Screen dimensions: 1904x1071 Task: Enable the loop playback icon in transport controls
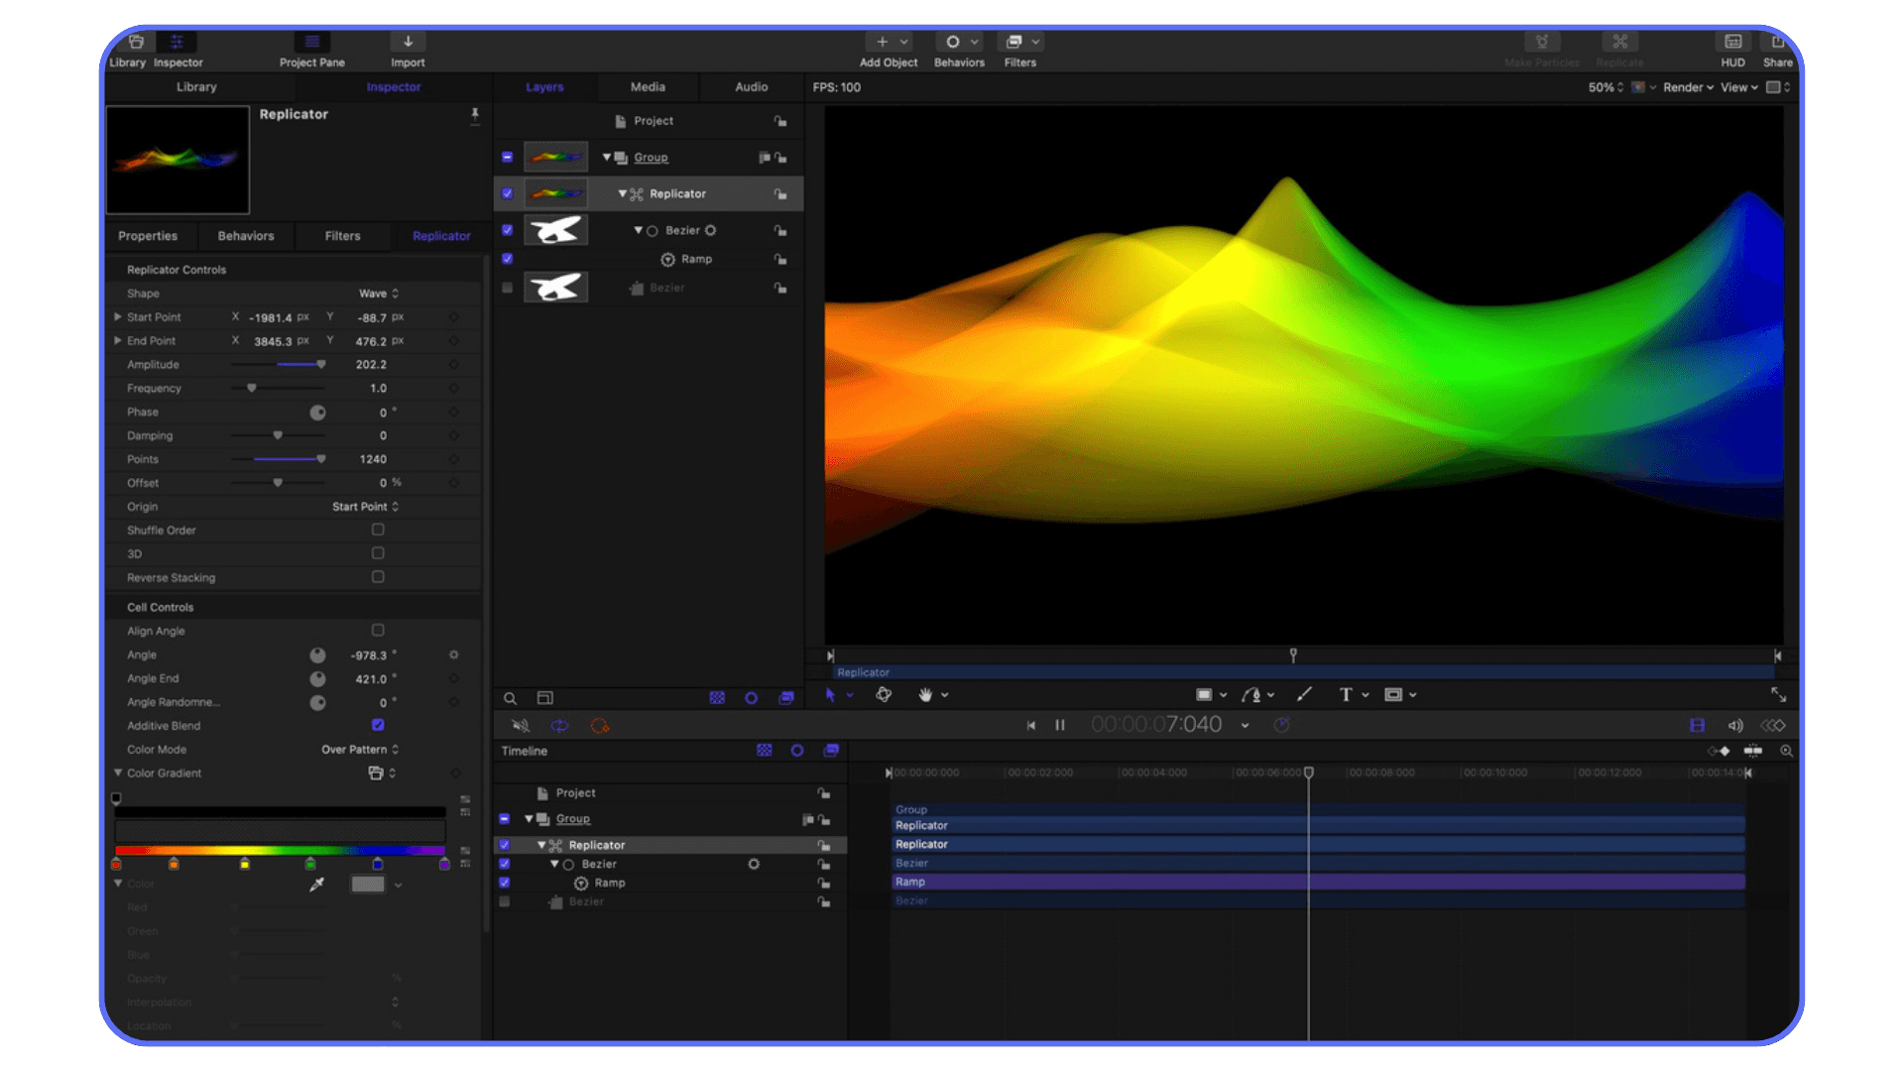coord(560,725)
